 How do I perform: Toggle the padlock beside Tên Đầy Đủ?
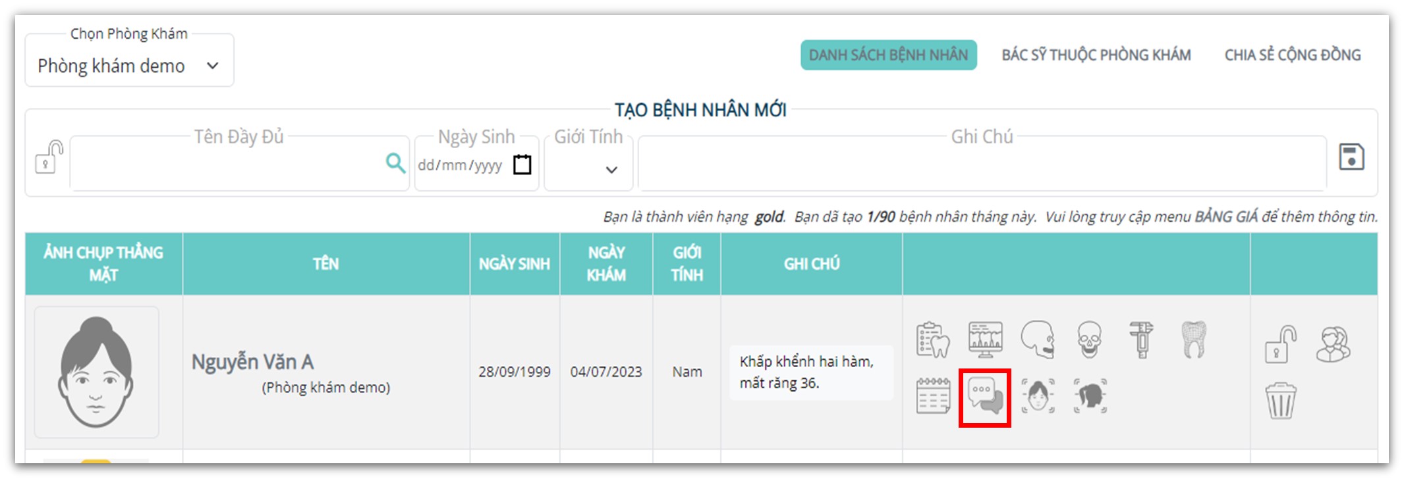tap(49, 157)
